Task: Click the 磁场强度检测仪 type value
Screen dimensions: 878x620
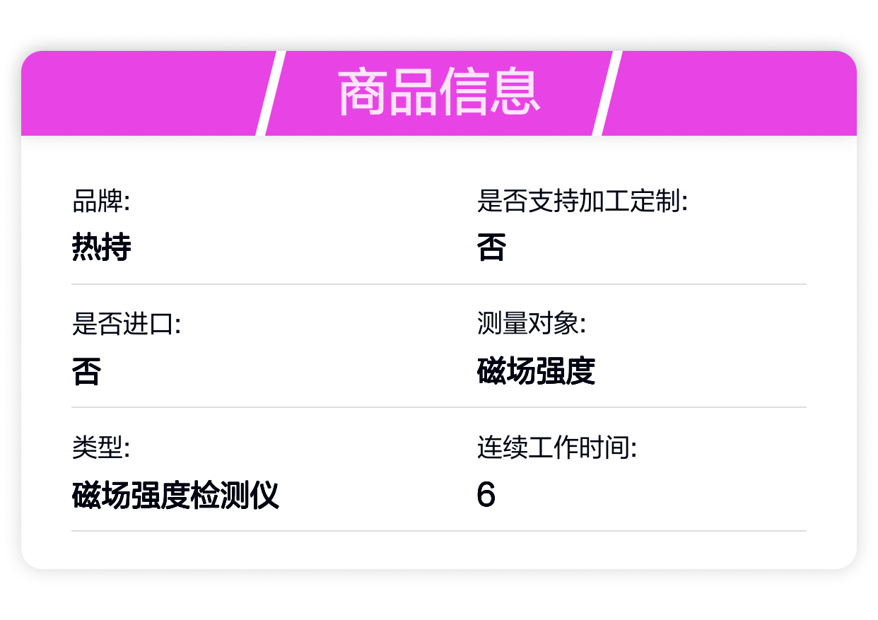Action: [175, 495]
